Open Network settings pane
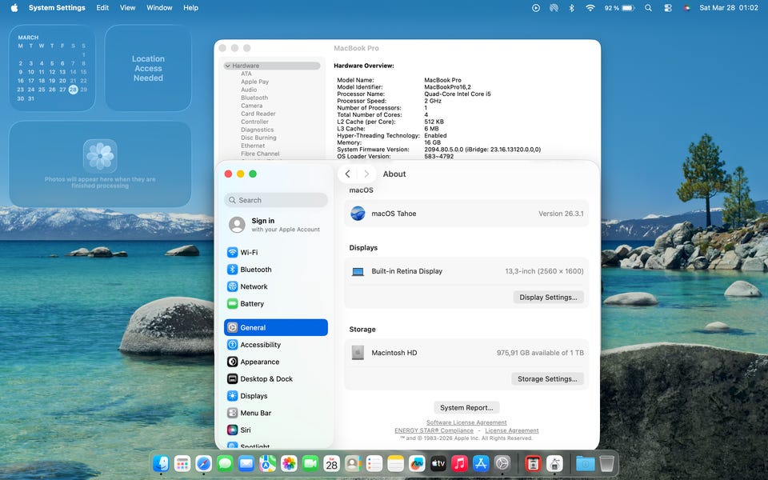768x480 pixels. tap(254, 287)
